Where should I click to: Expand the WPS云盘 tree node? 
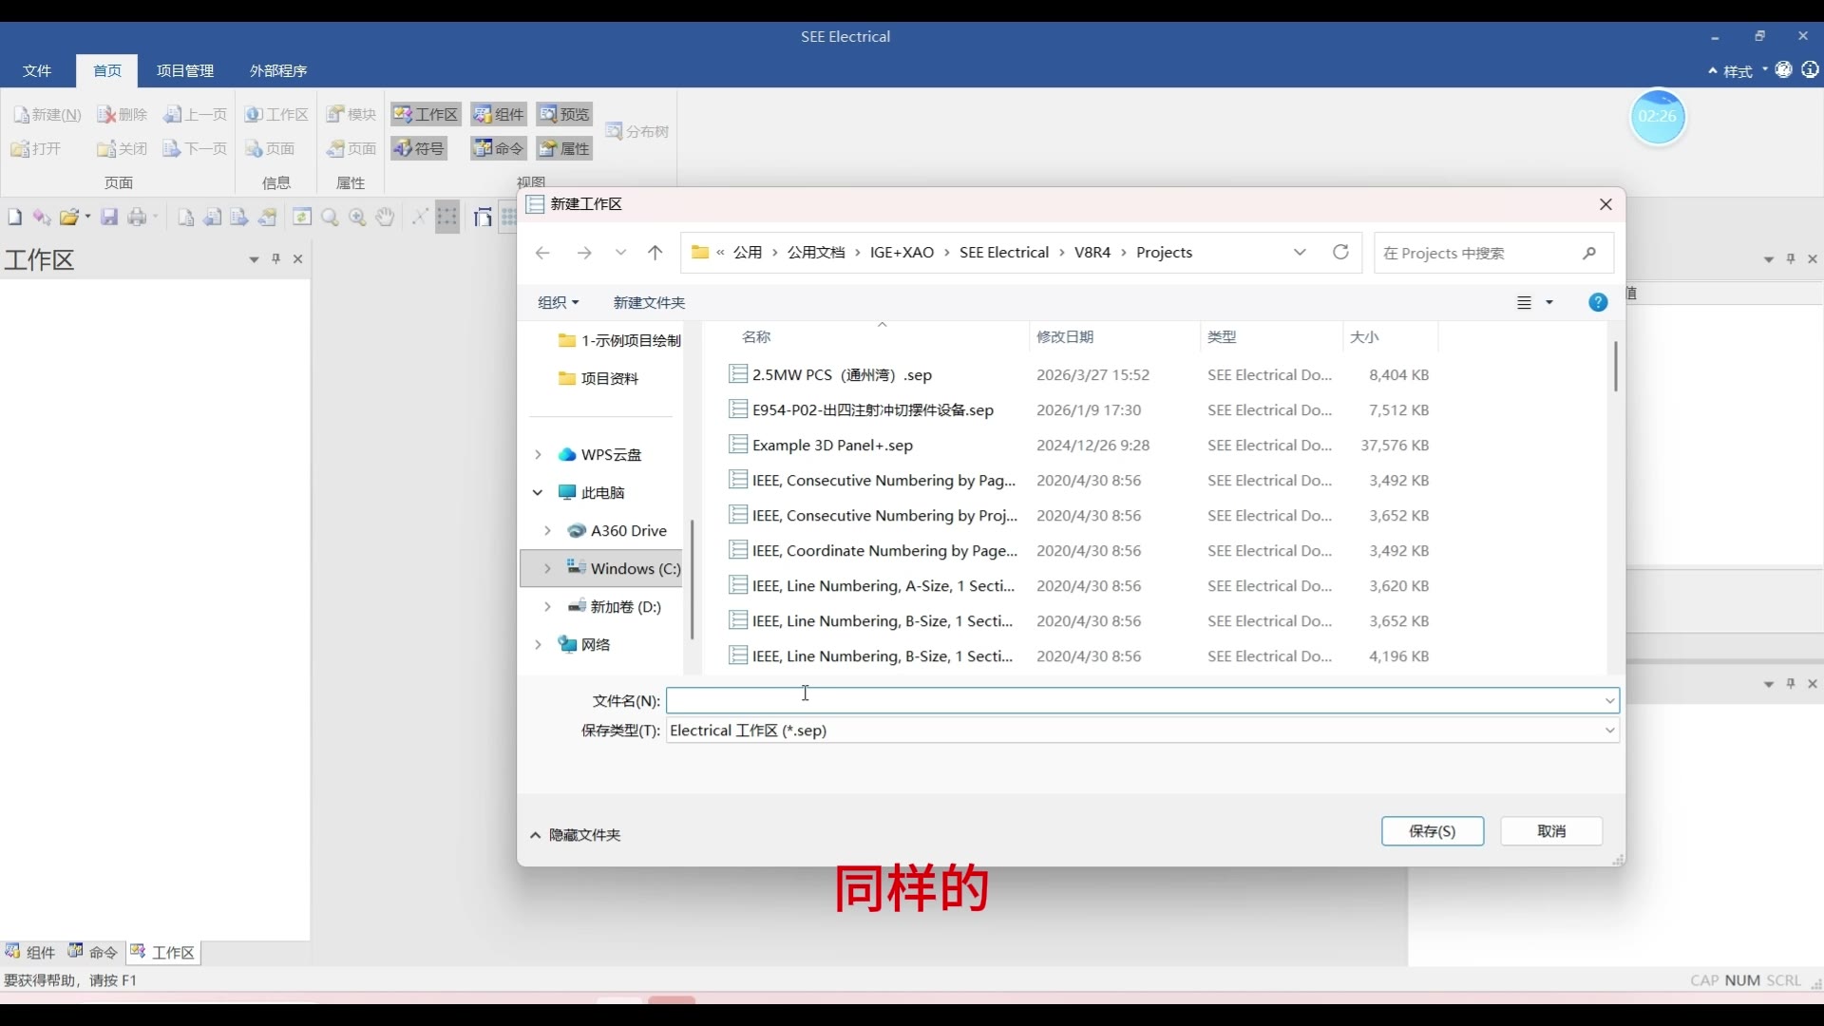[x=538, y=454]
